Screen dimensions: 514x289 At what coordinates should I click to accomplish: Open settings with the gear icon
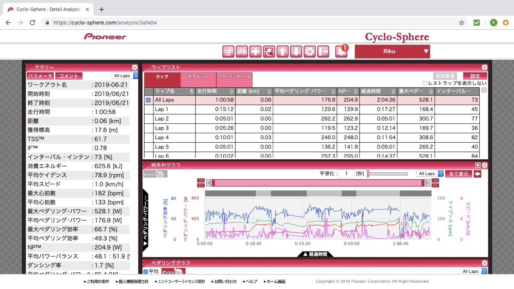309,51
